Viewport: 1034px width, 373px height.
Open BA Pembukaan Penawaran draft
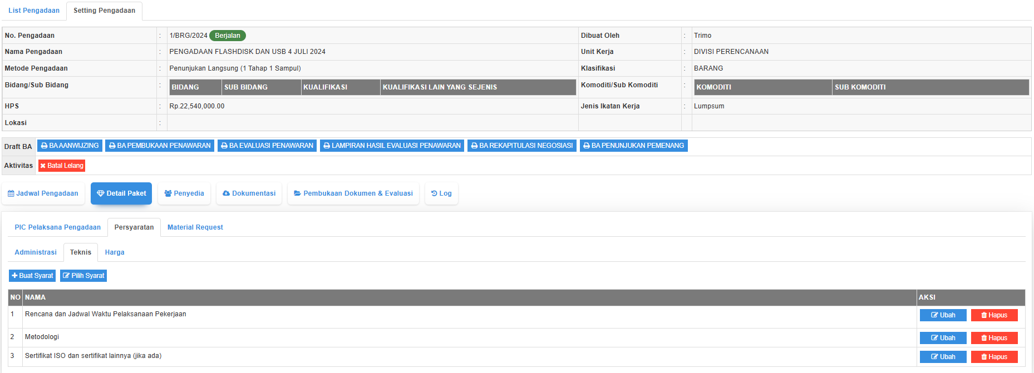pyautogui.click(x=160, y=146)
